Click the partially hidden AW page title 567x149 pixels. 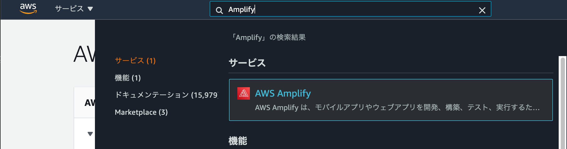(84, 54)
